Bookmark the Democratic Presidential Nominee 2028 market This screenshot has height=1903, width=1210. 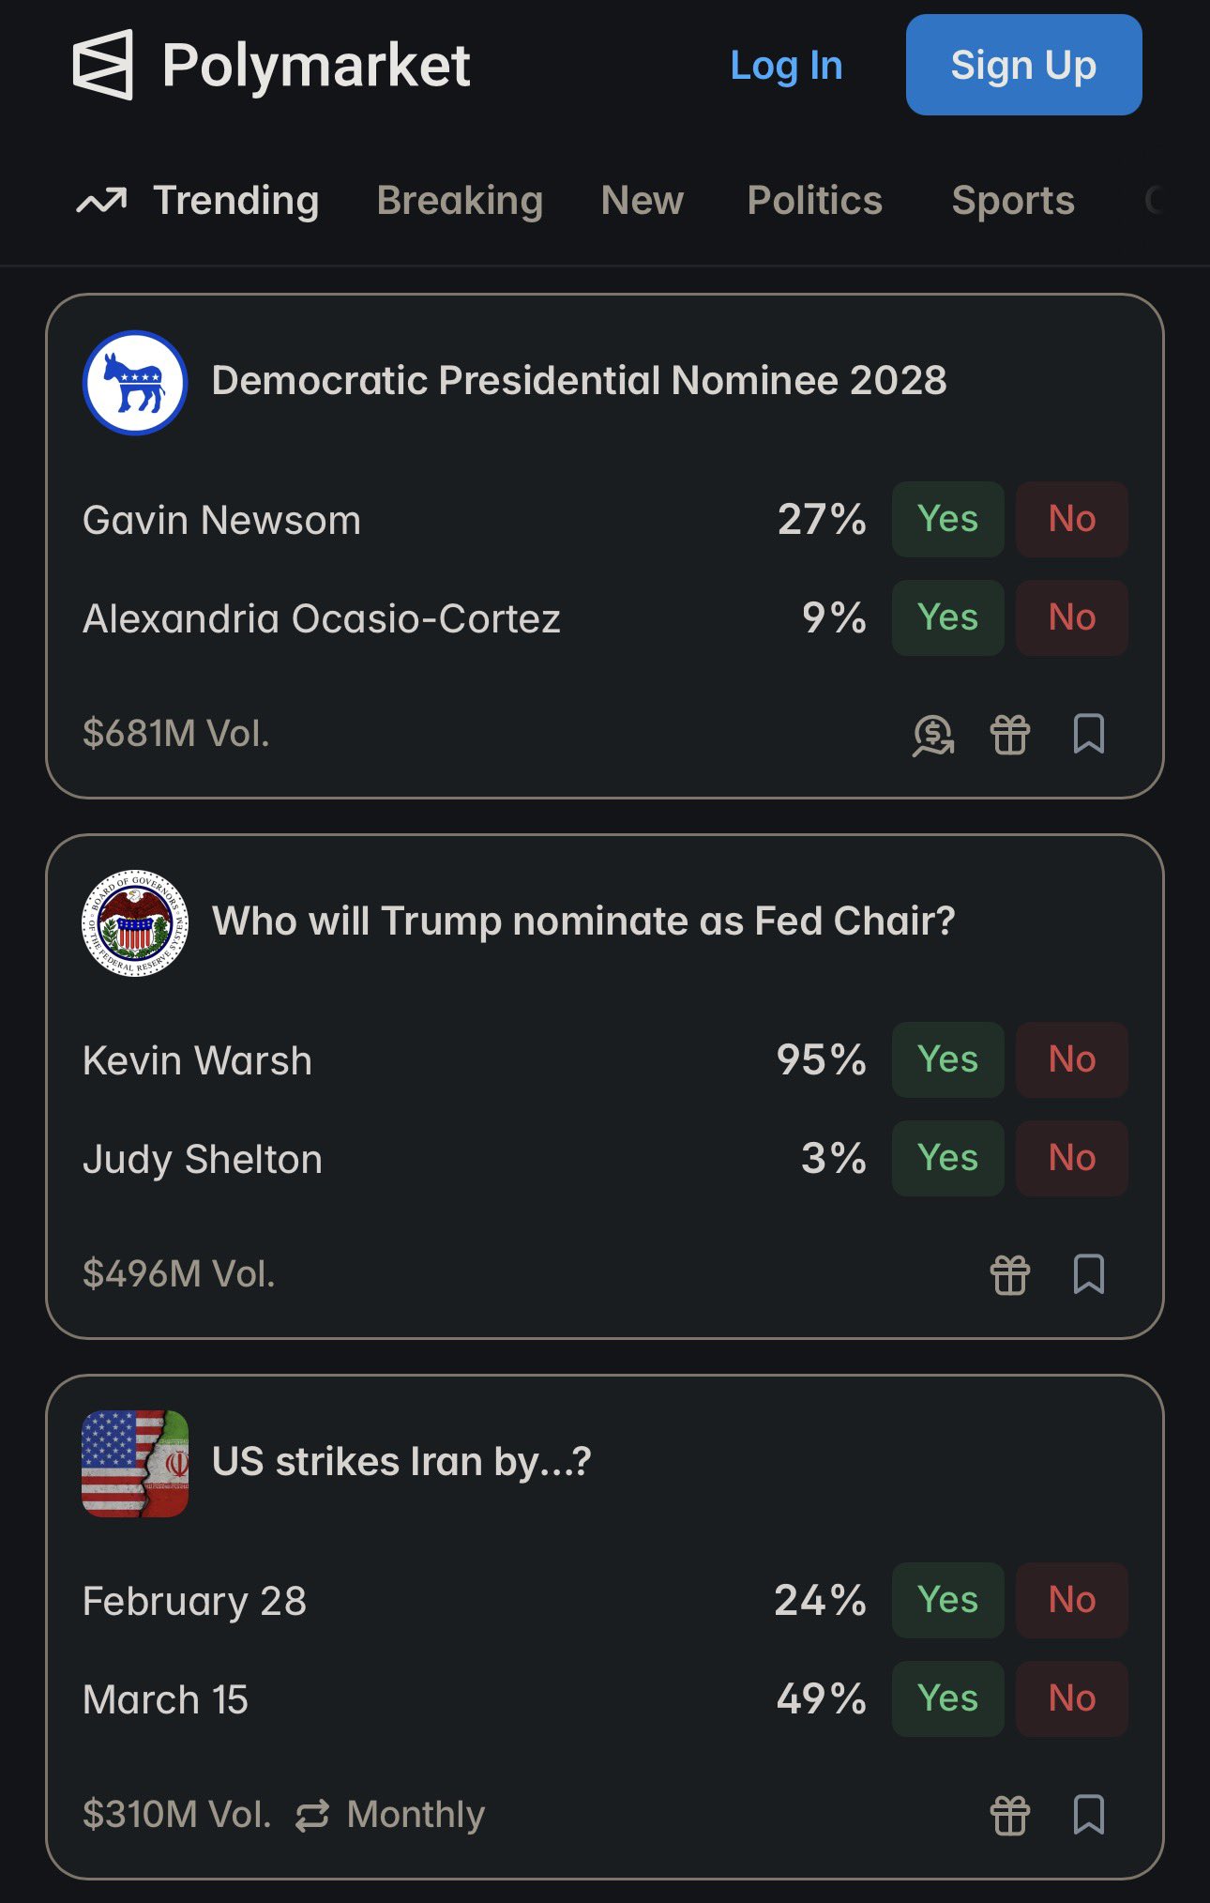1088,734
